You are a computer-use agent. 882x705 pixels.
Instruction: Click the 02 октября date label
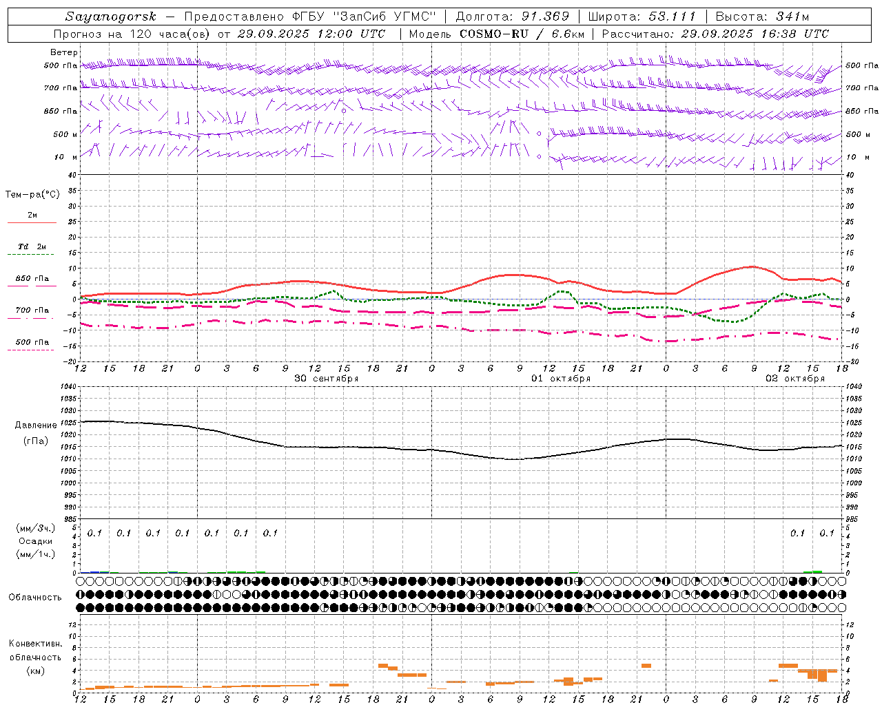click(x=795, y=379)
